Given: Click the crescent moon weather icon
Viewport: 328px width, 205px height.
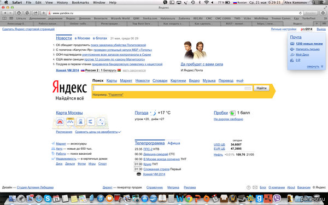Looking at the screenshot, I should point(153,113).
